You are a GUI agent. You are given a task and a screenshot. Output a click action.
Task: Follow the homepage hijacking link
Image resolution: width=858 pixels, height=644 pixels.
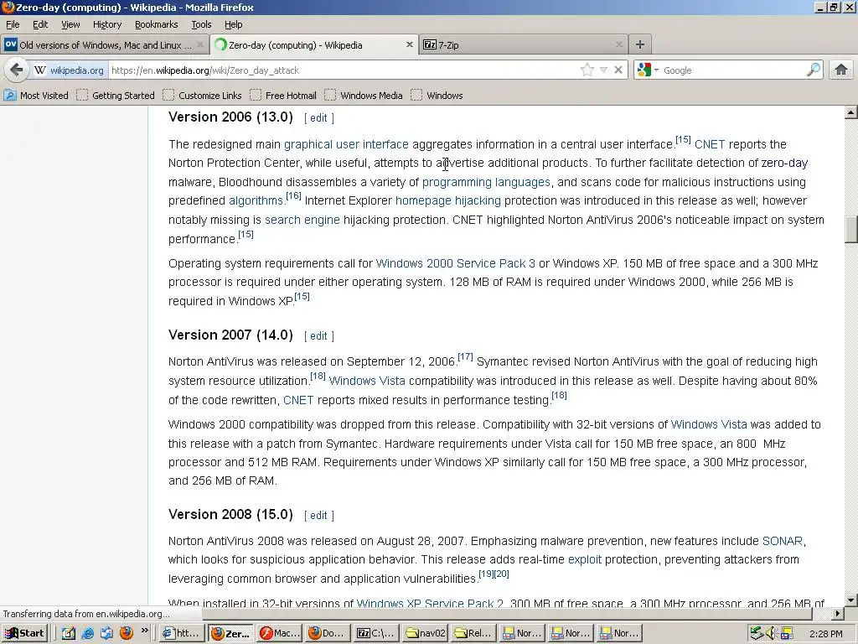447,201
